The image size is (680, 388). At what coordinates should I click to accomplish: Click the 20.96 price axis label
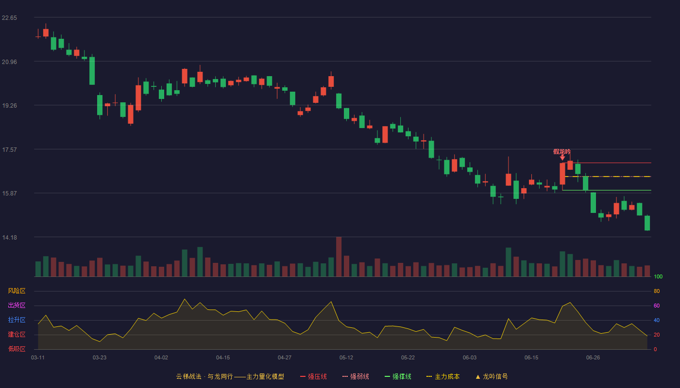click(9, 62)
